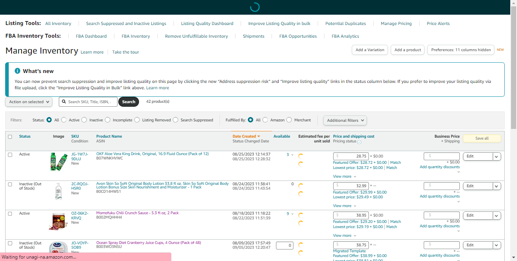The image size is (517, 261).
Task: Open the OKF Aloe Vera King Drink thumbnail
Action: [59, 162]
